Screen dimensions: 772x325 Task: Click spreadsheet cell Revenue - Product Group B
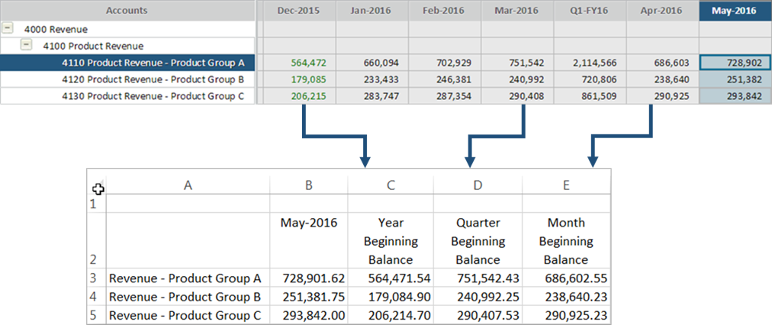[188, 297]
